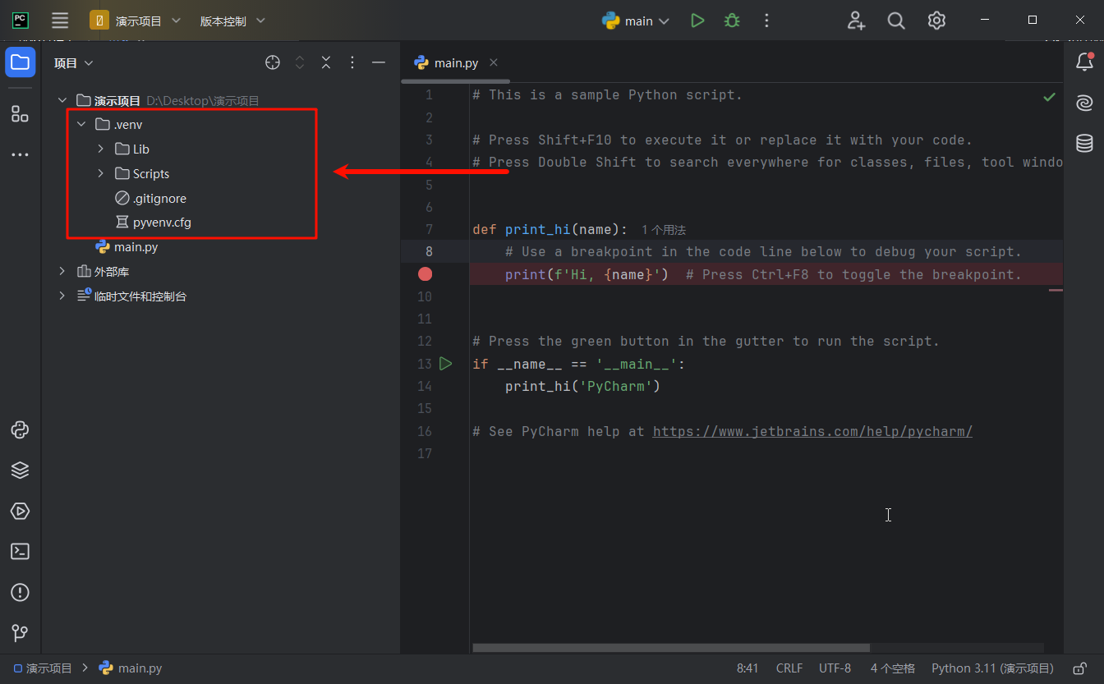Open the JetBrains PyCharm help link
Image resolution: width=1104 pixels, height=684 pixels.
click(812, 431)
